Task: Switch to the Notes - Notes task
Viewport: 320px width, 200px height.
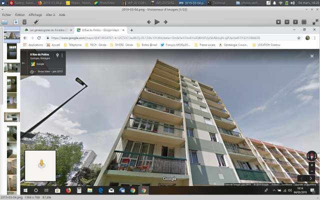Action: coord(78,3)
